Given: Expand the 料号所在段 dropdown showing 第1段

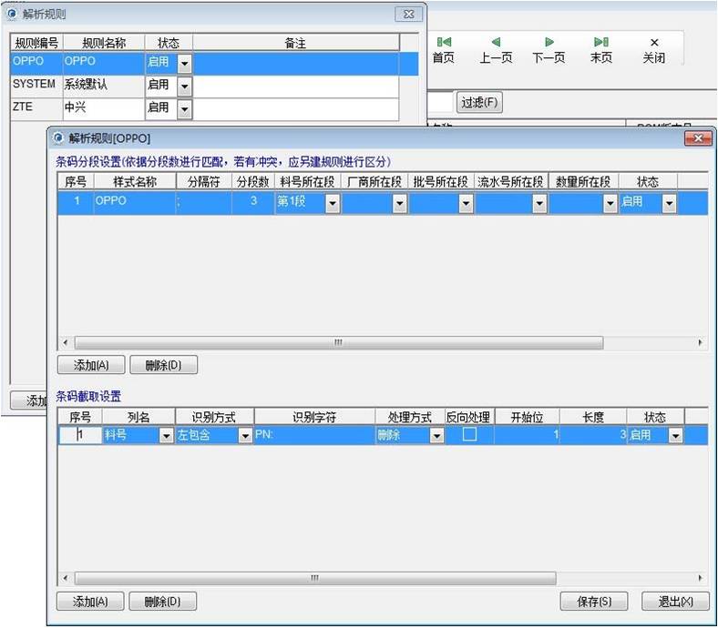Looking at the screenshot, I should coord(332,203).
